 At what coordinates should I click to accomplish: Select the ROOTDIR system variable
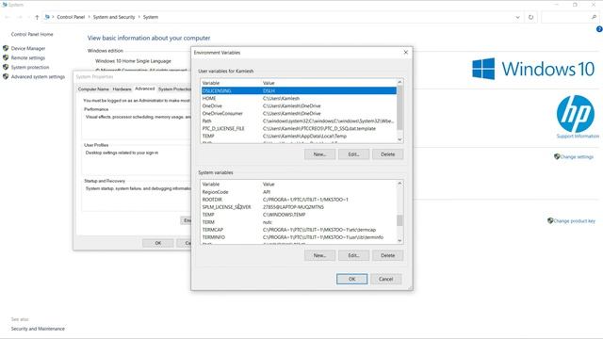pyautogui.click(x=299, y=200)
